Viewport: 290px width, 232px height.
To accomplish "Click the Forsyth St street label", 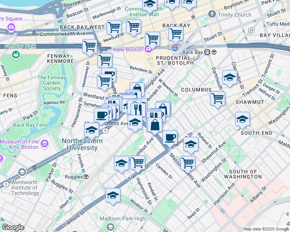I will 81,163.
